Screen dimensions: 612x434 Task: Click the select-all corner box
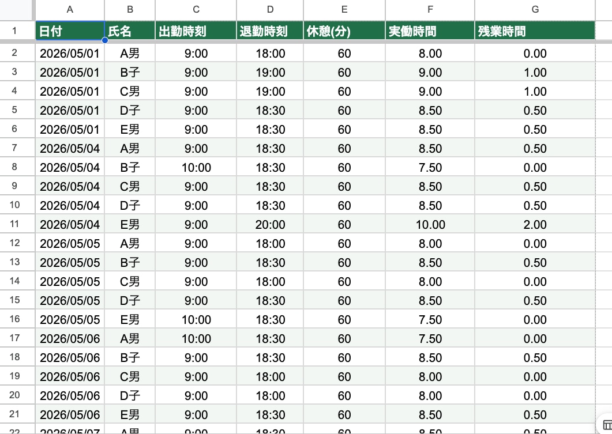click(x=16, y=10)
